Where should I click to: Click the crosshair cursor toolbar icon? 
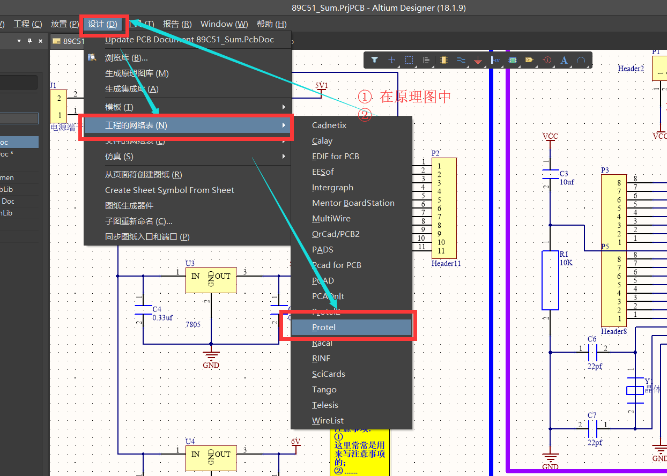click(391, 60)
